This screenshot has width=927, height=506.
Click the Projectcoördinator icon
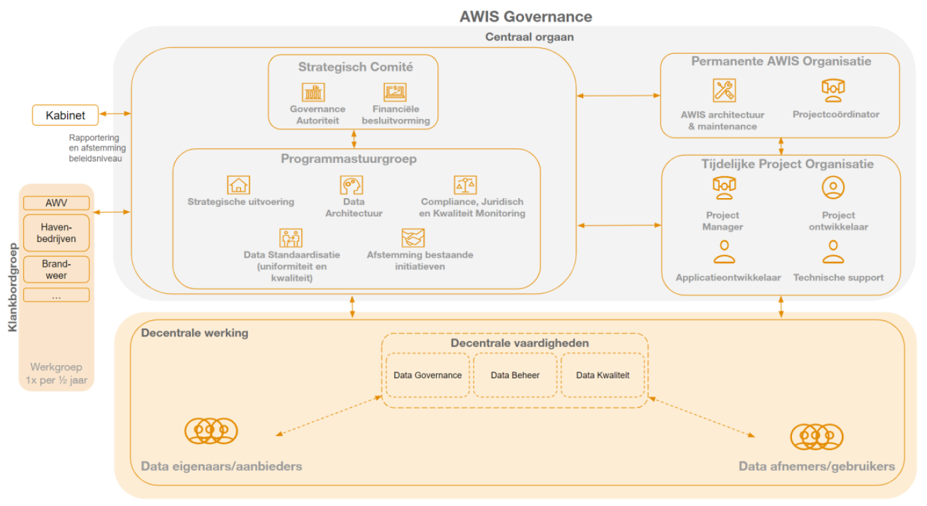coord(833,90)
